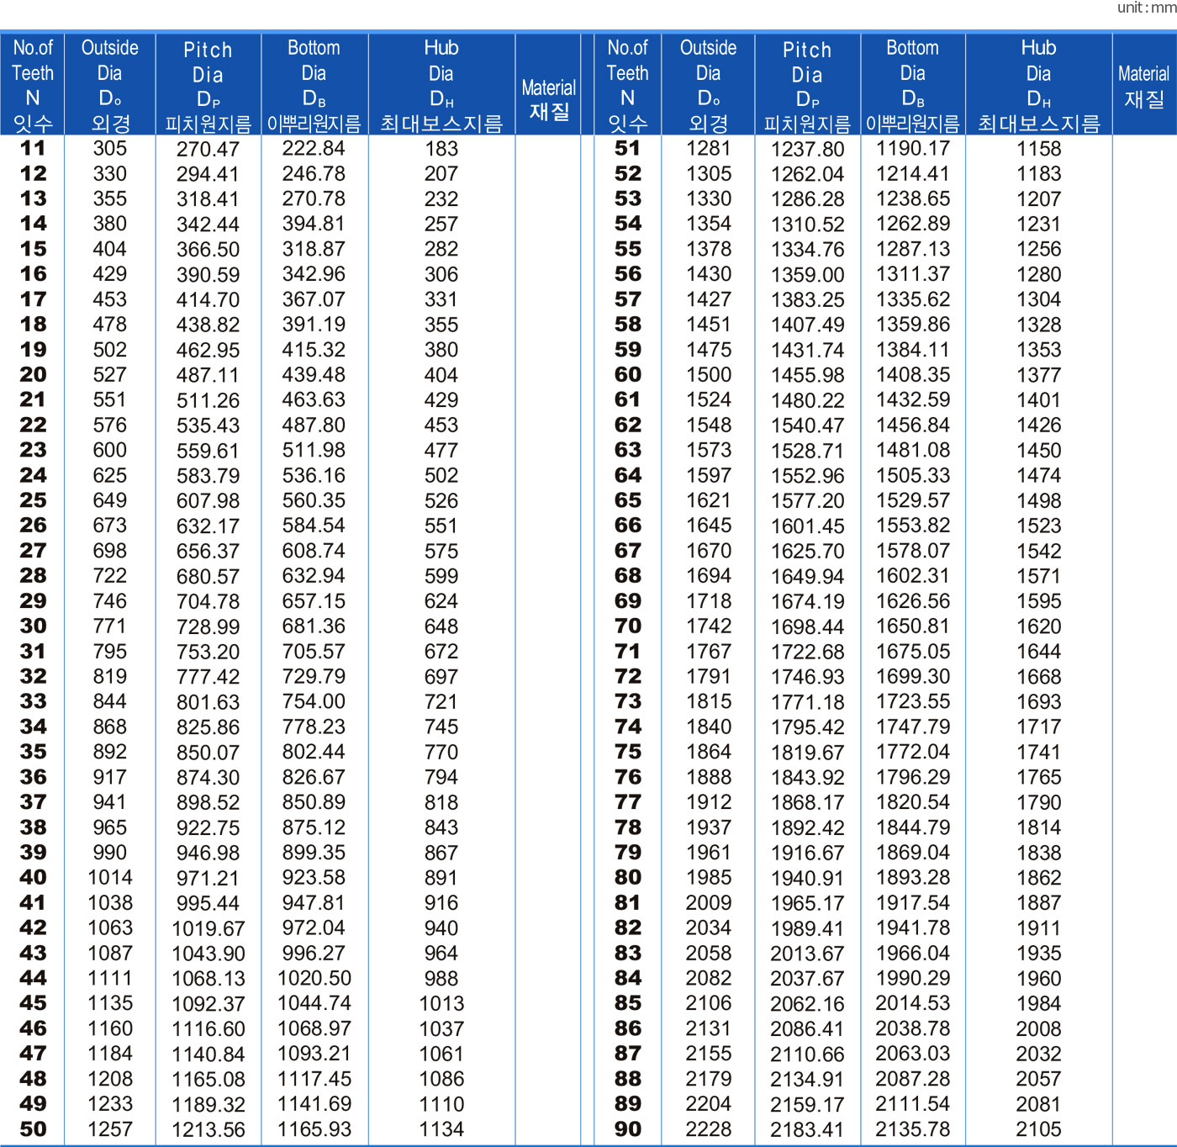Click the left table's 'Hub Dia DH 최대보스지름' header

point(441,85)
